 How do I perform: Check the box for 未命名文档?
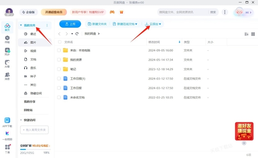tap(59, 97)
